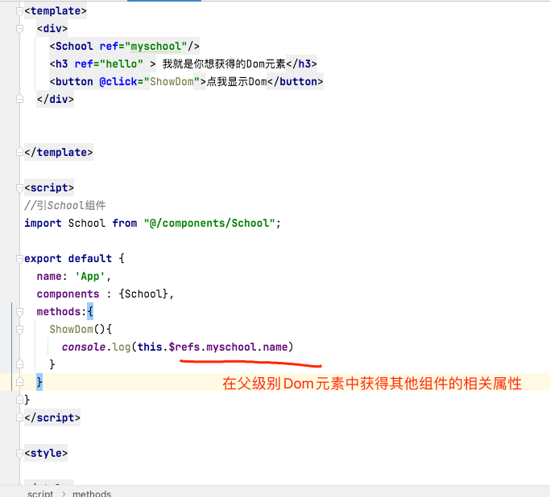The height and width of the screenshot is (497, 550).
Task: Collapse the export default block
Action: (19, 258)
